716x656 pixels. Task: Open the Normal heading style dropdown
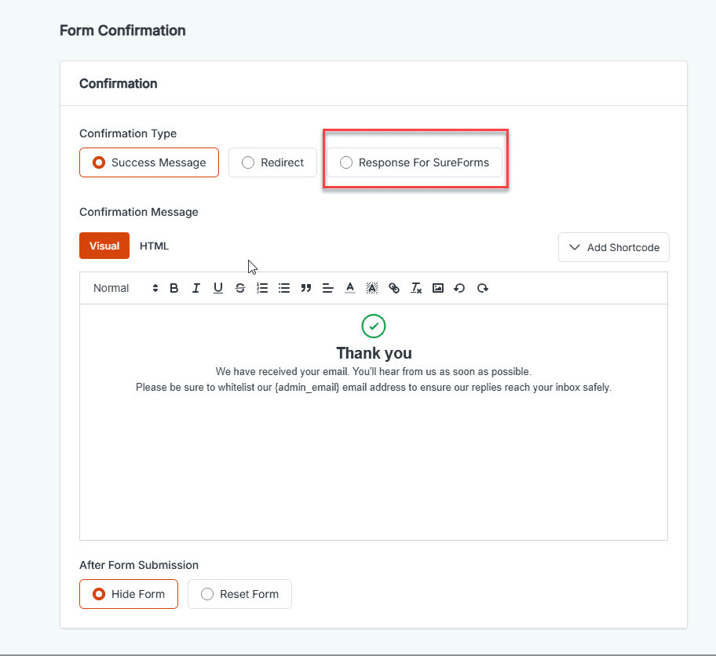[x=126, y=288]
